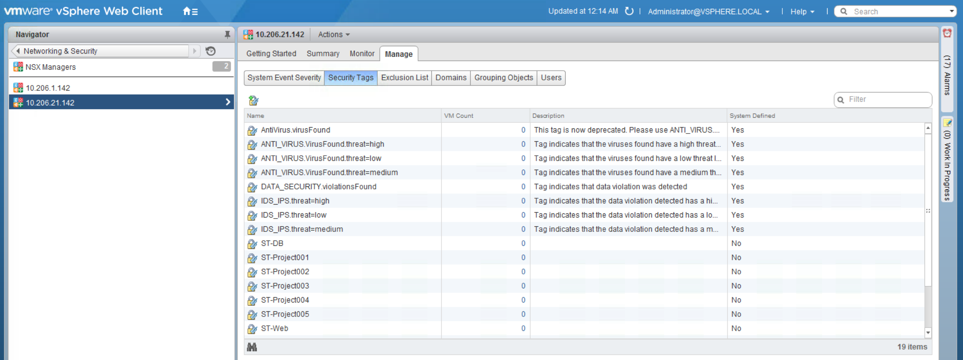
Task: Click the table scrollbar down arrow
Action: point(928,332)
